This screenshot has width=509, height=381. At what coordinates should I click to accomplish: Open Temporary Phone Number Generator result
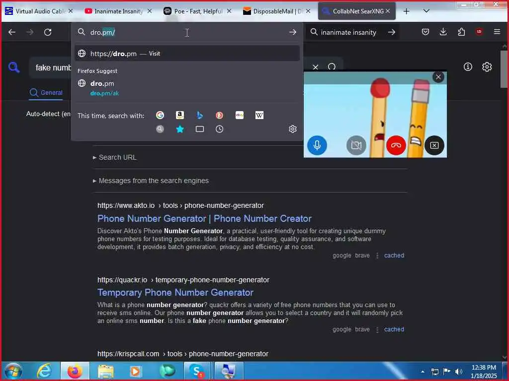175,293
